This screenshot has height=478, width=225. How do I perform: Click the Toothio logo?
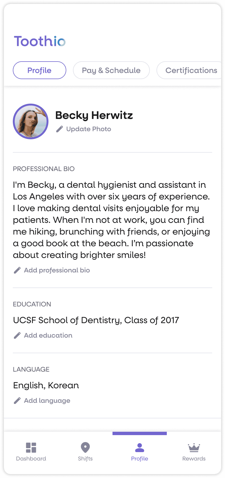[40, 41]
